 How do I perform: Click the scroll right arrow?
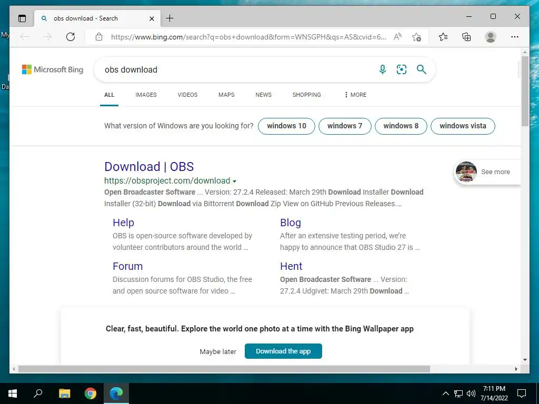coord(516,369)
